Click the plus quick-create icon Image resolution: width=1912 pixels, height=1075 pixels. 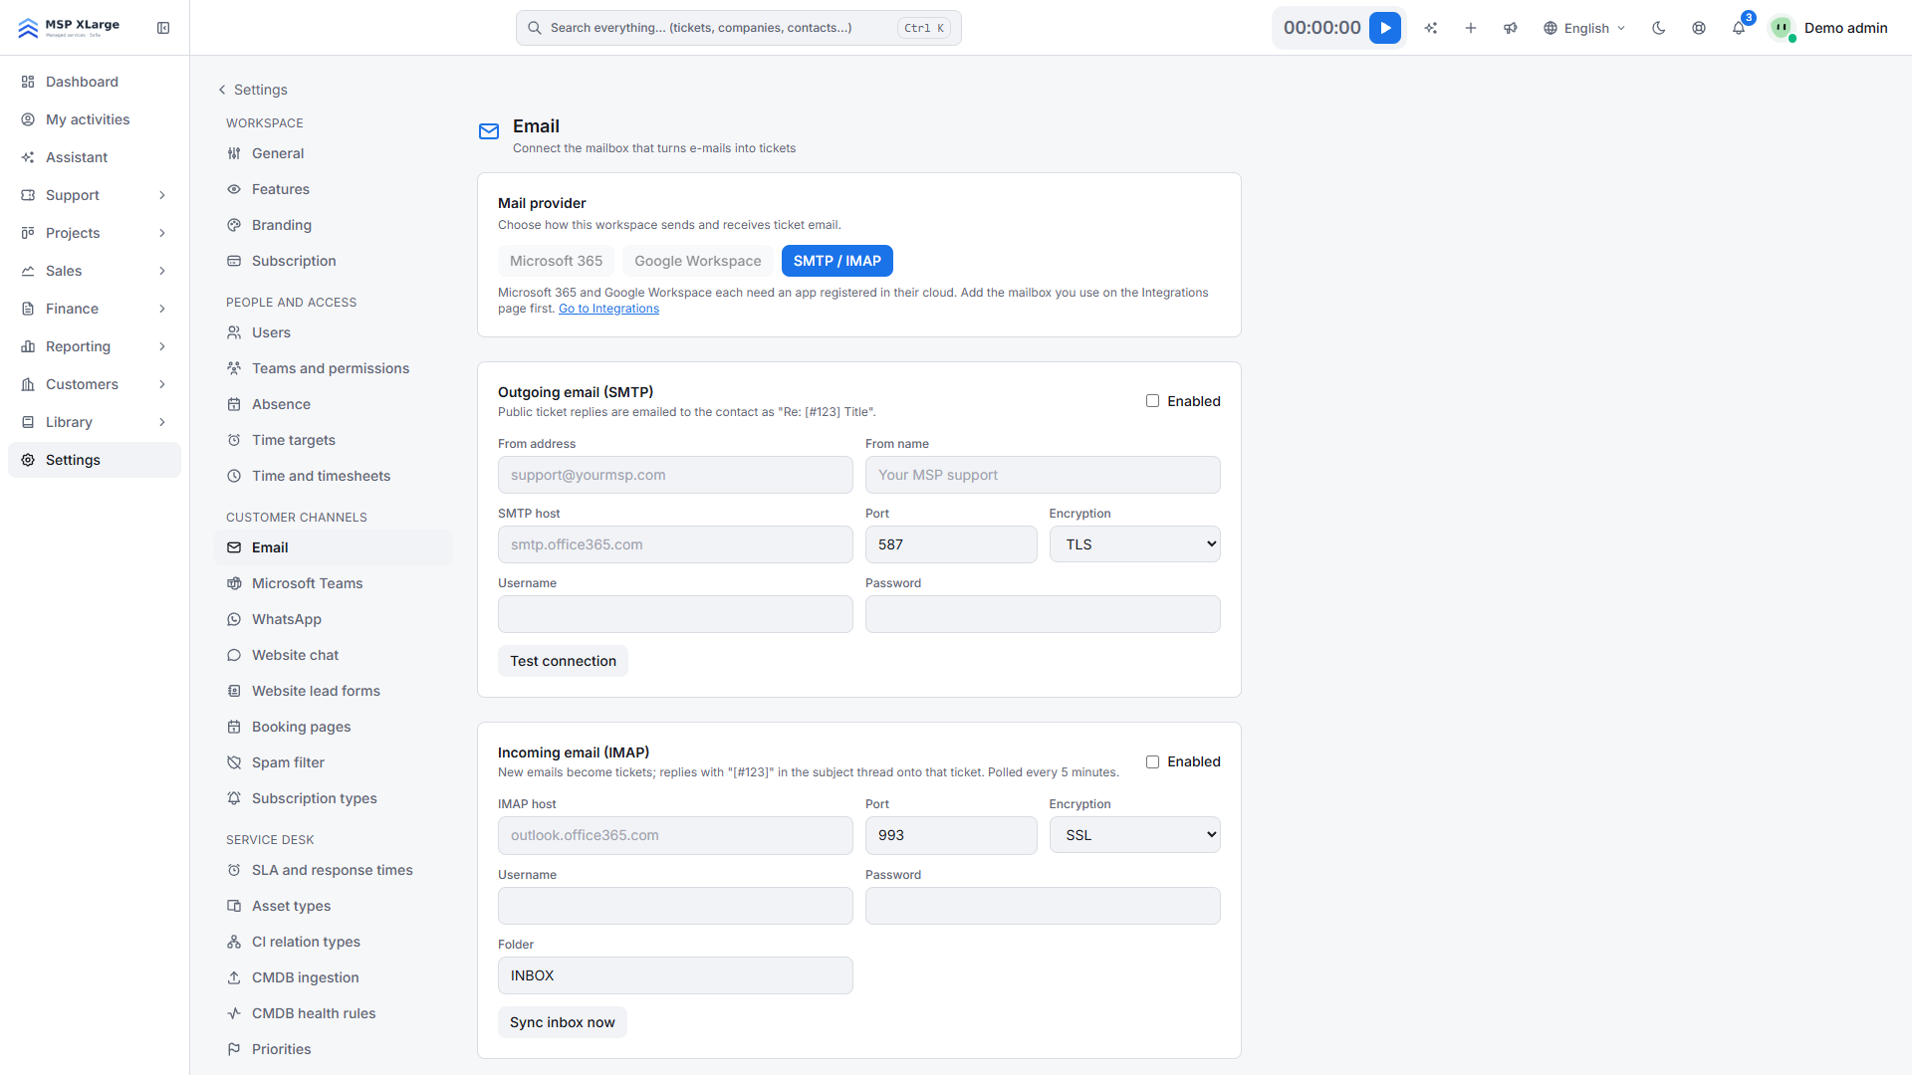point(1471,28)
